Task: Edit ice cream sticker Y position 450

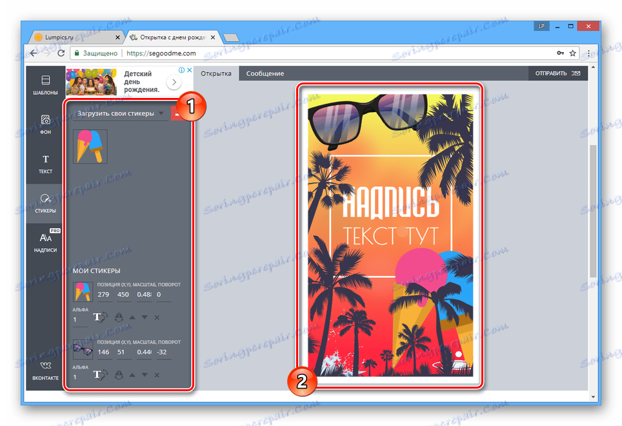Action: 123,295
